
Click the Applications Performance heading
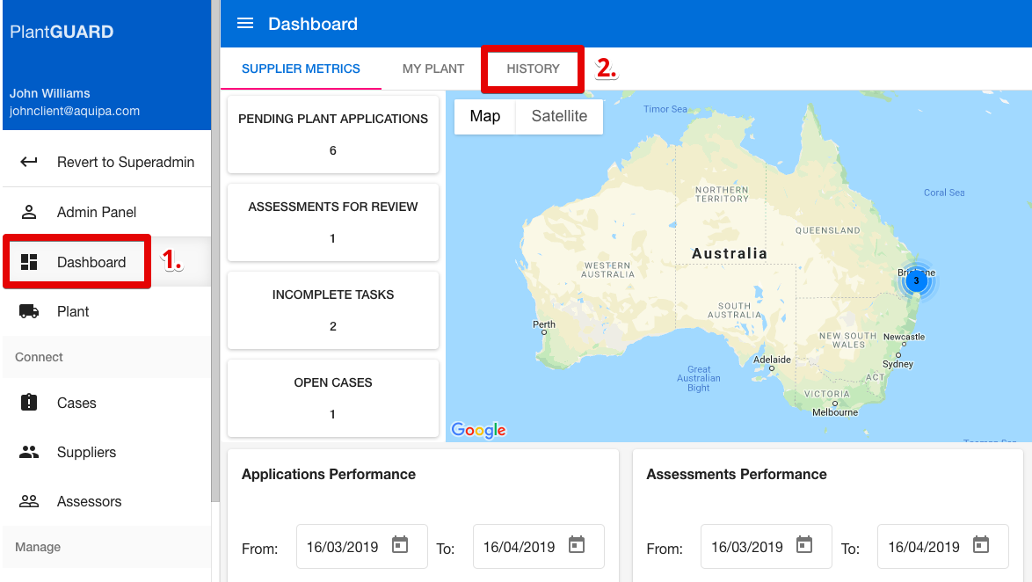329,474
